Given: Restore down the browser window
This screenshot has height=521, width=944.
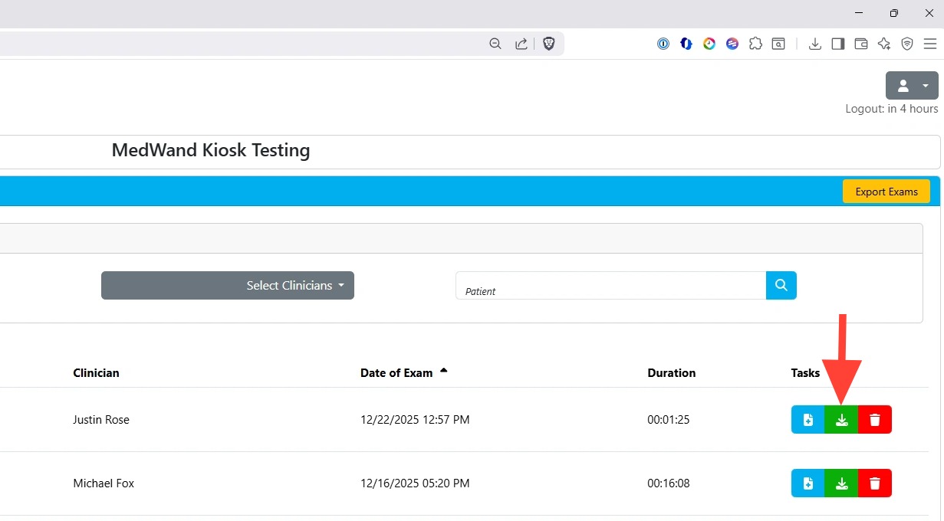Looking at the screenshot, I should (x=893, y=13).
